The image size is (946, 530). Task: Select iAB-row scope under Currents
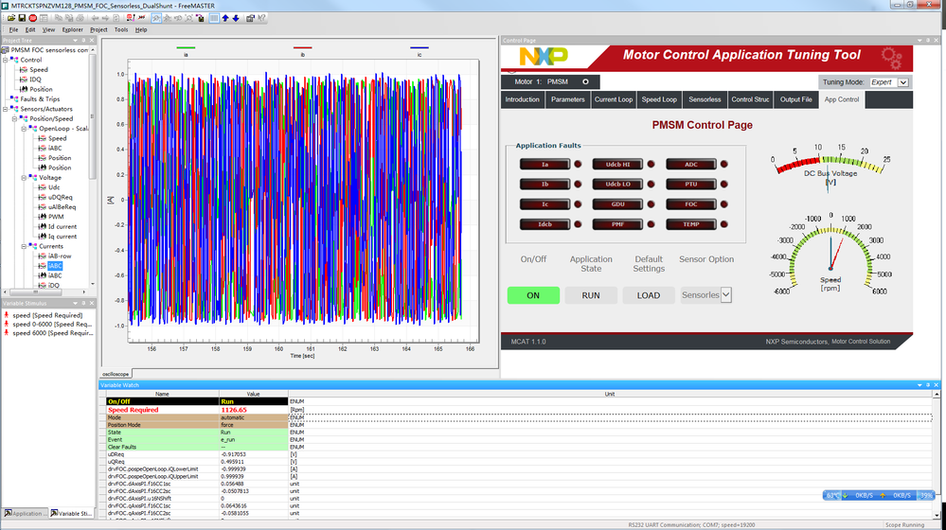click(60, 256)
